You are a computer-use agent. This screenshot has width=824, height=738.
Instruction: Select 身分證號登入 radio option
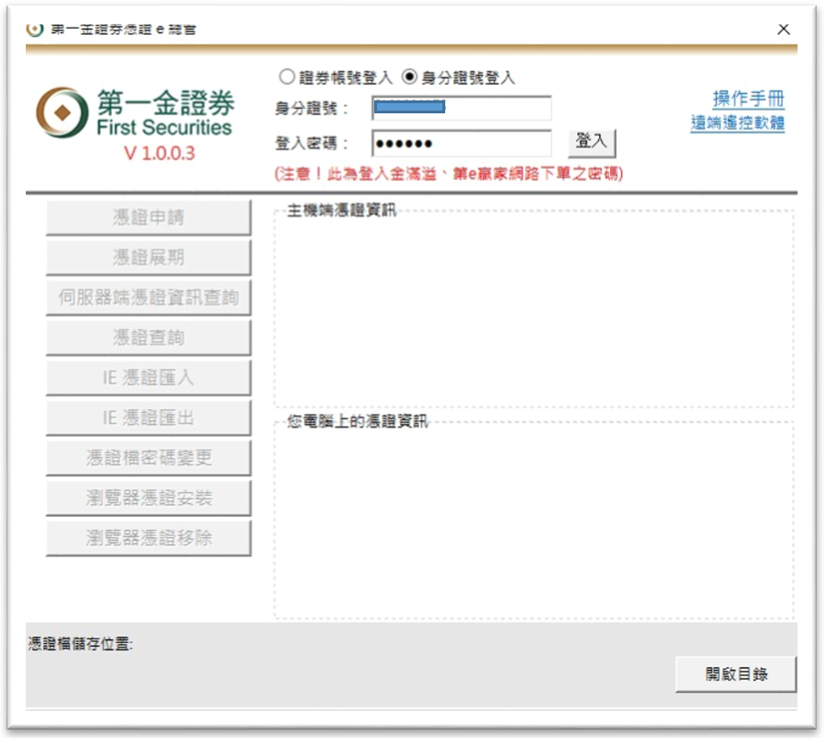pyautogui.click(x=410, y=77)
